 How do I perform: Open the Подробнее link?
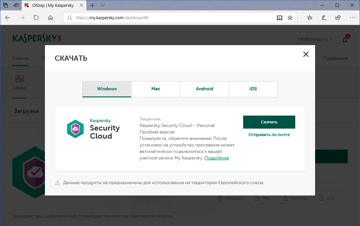click(x=217, y=158)
